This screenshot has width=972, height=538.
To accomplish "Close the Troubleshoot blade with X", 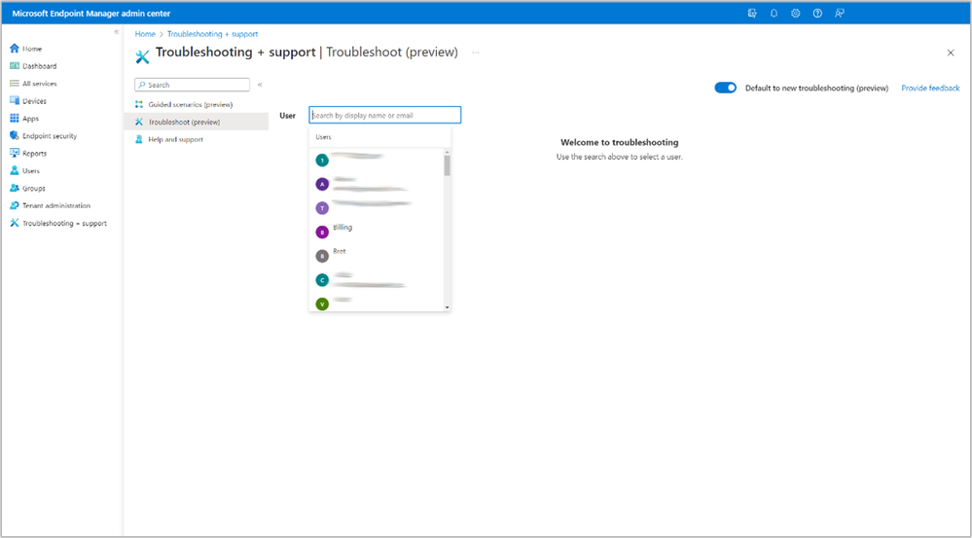I will point(951,54).
